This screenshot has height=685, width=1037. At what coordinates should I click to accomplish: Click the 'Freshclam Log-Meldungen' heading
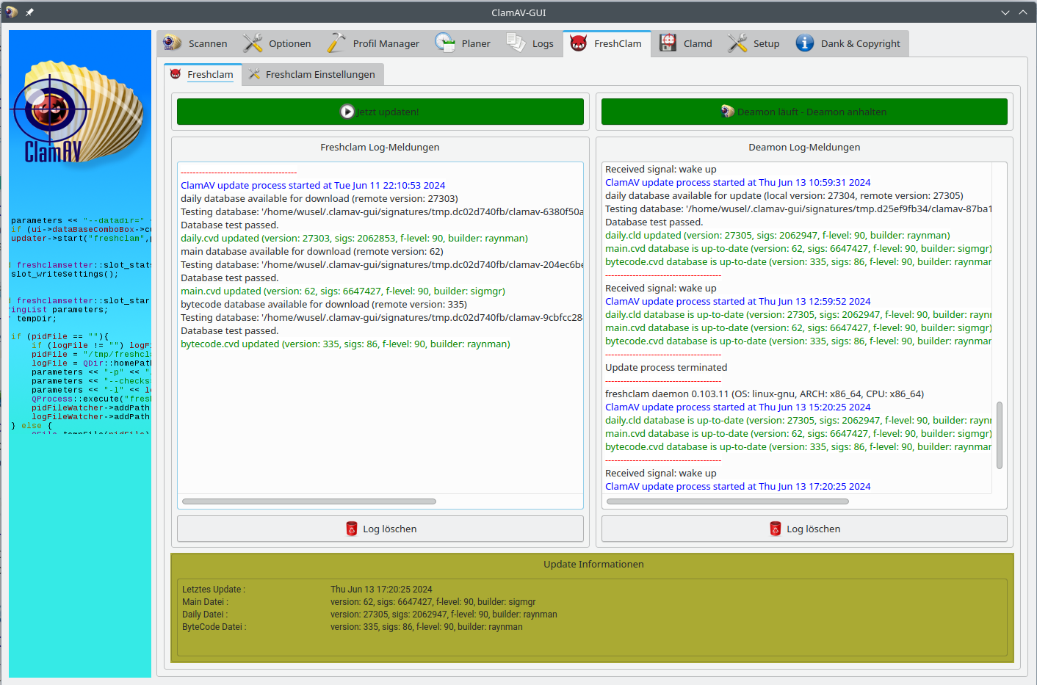click(380, 147)
